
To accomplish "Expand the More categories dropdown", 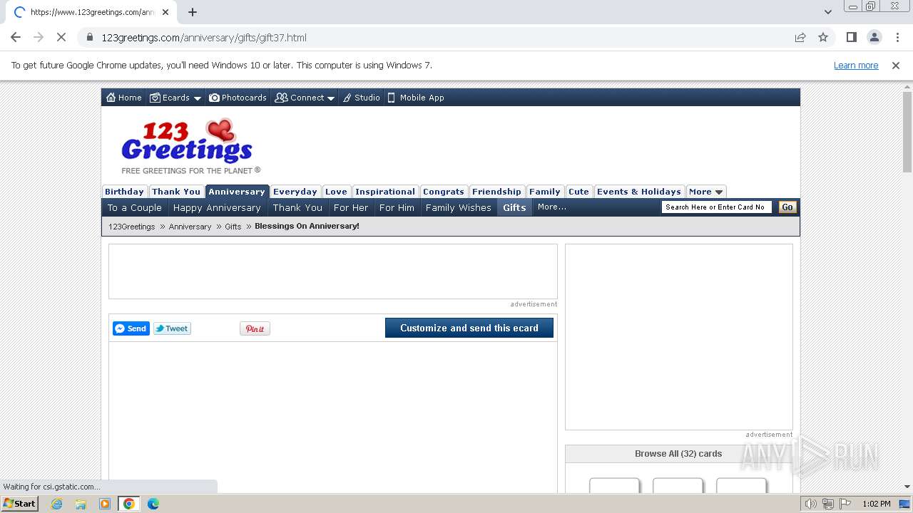I will pyautogui.click(x=706, y=192).
